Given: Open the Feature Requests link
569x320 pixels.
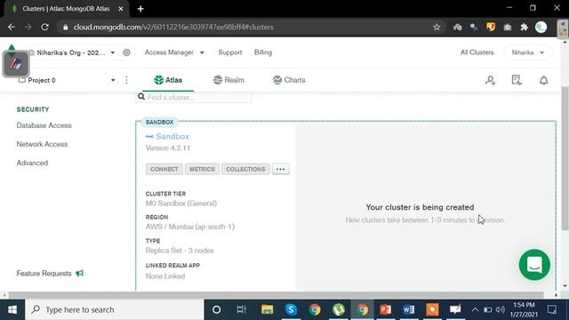Looking at the screenshot, I should click(44, 274).
